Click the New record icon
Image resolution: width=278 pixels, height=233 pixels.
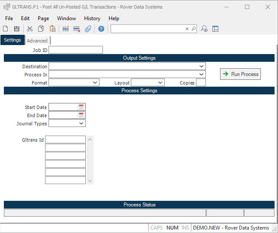[x=6, y=29]
